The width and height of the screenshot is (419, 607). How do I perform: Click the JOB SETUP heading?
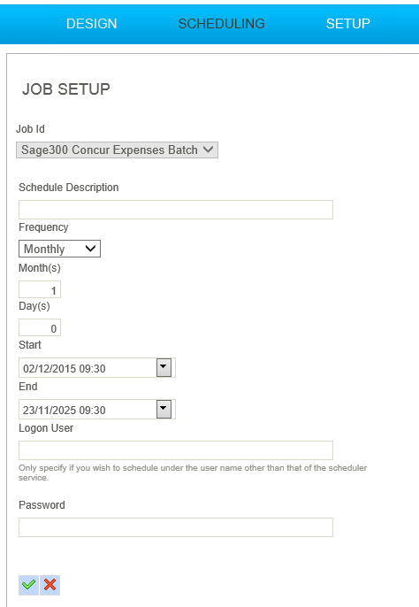66,89
